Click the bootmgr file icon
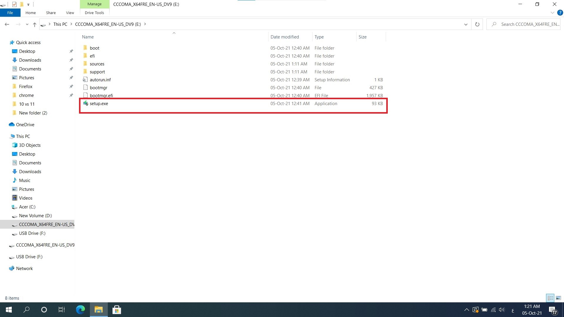564x317 pixels. 85,87
